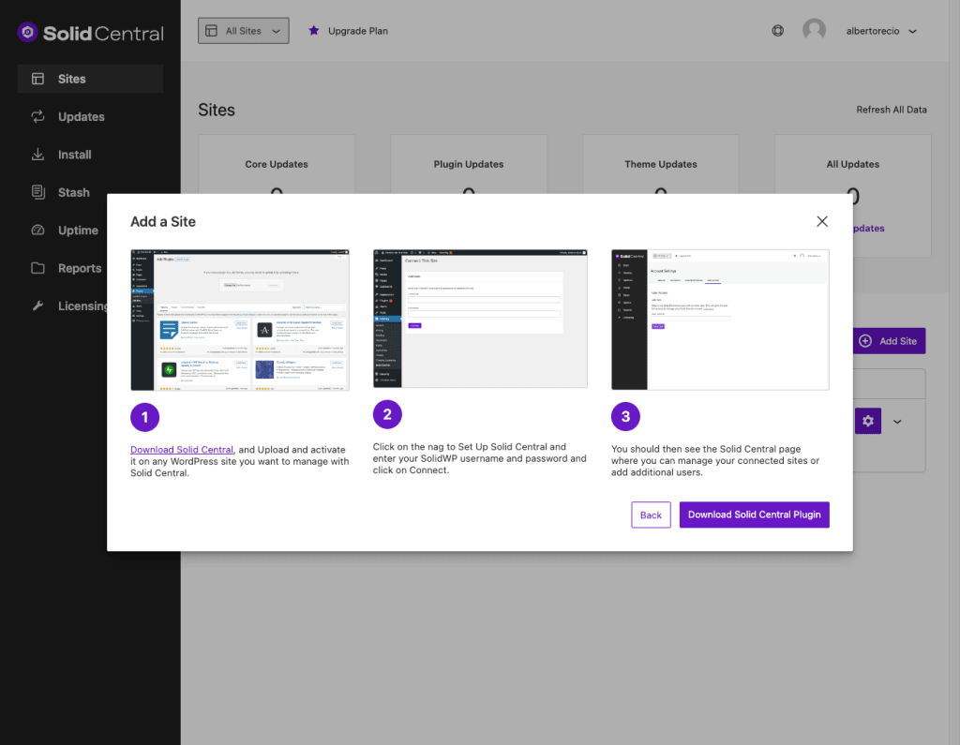Click the Sites page heading
This screenshot has width=960, height=745.
pos(217,111)
